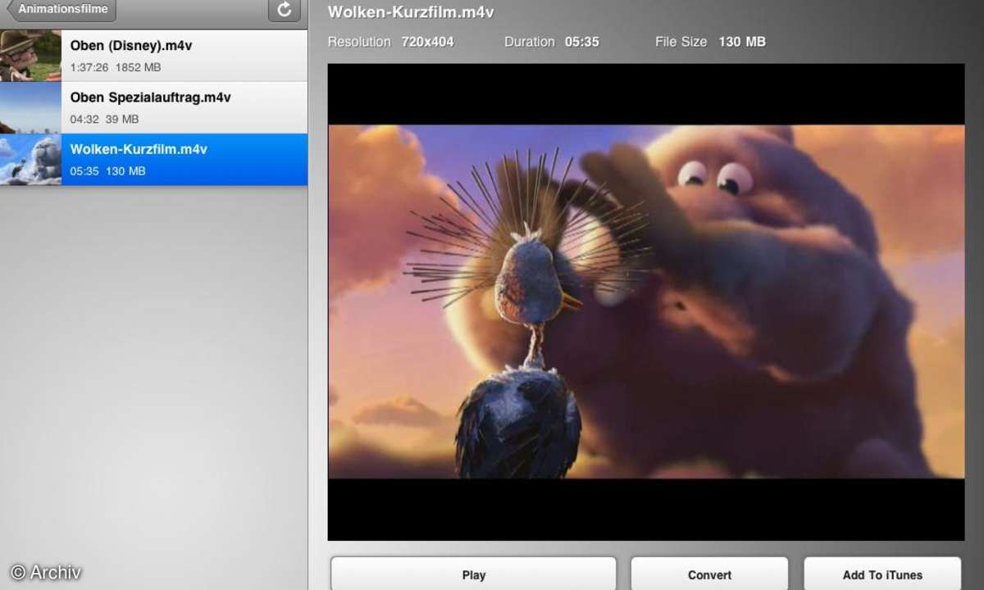Select Oben (Disney).m4v in the file list

tap(154, 56)
